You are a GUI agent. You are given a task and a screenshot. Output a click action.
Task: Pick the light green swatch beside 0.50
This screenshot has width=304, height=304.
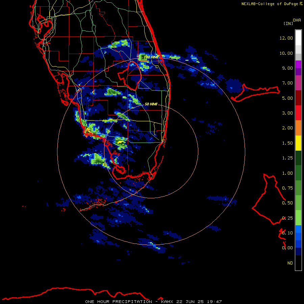[298, 203]
